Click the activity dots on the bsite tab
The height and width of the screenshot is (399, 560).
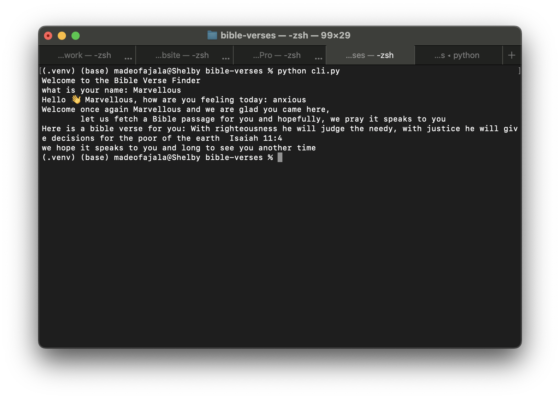[x=226, y=58]
